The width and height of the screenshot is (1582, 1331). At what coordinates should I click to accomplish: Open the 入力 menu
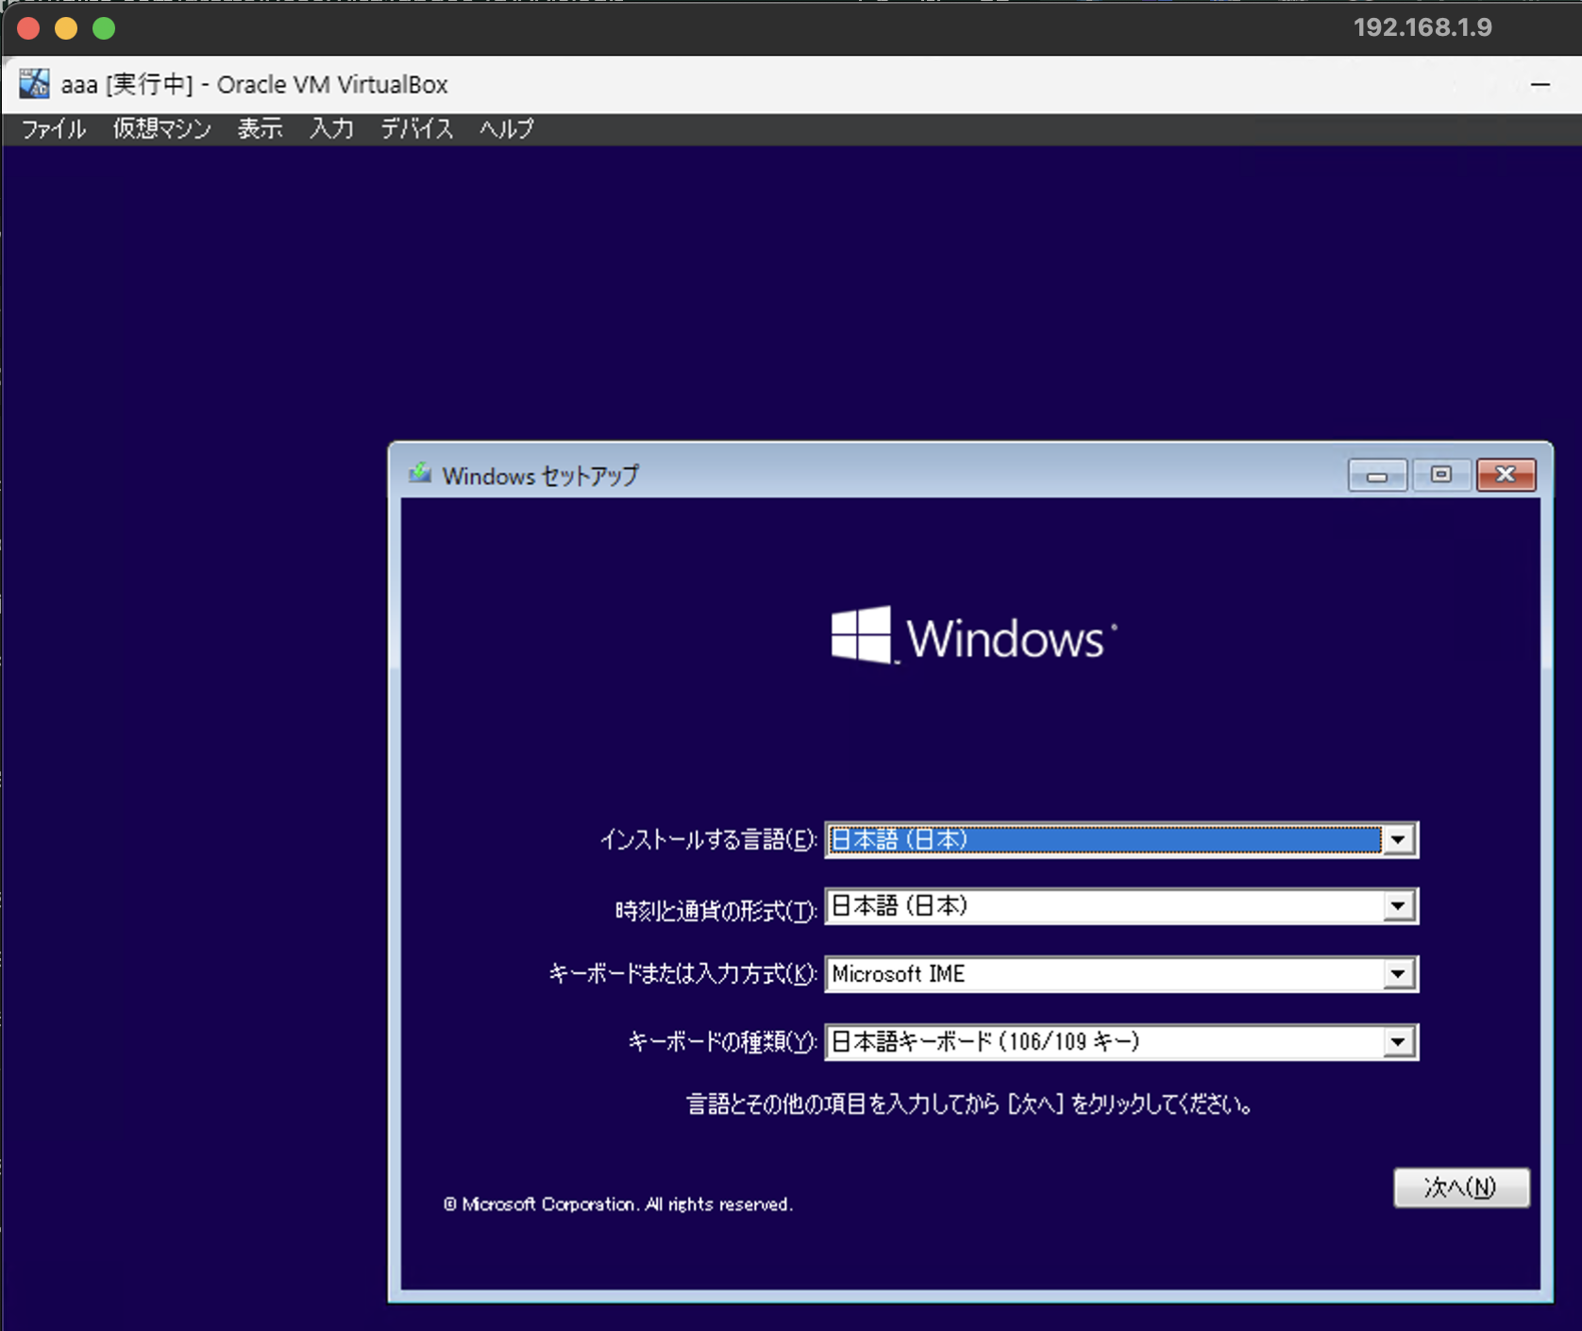(x=330, y=129)
